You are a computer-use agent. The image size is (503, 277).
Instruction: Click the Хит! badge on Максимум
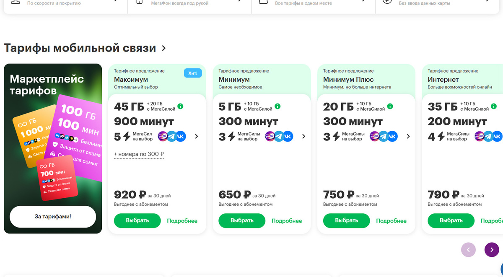(x=193, y=73)
